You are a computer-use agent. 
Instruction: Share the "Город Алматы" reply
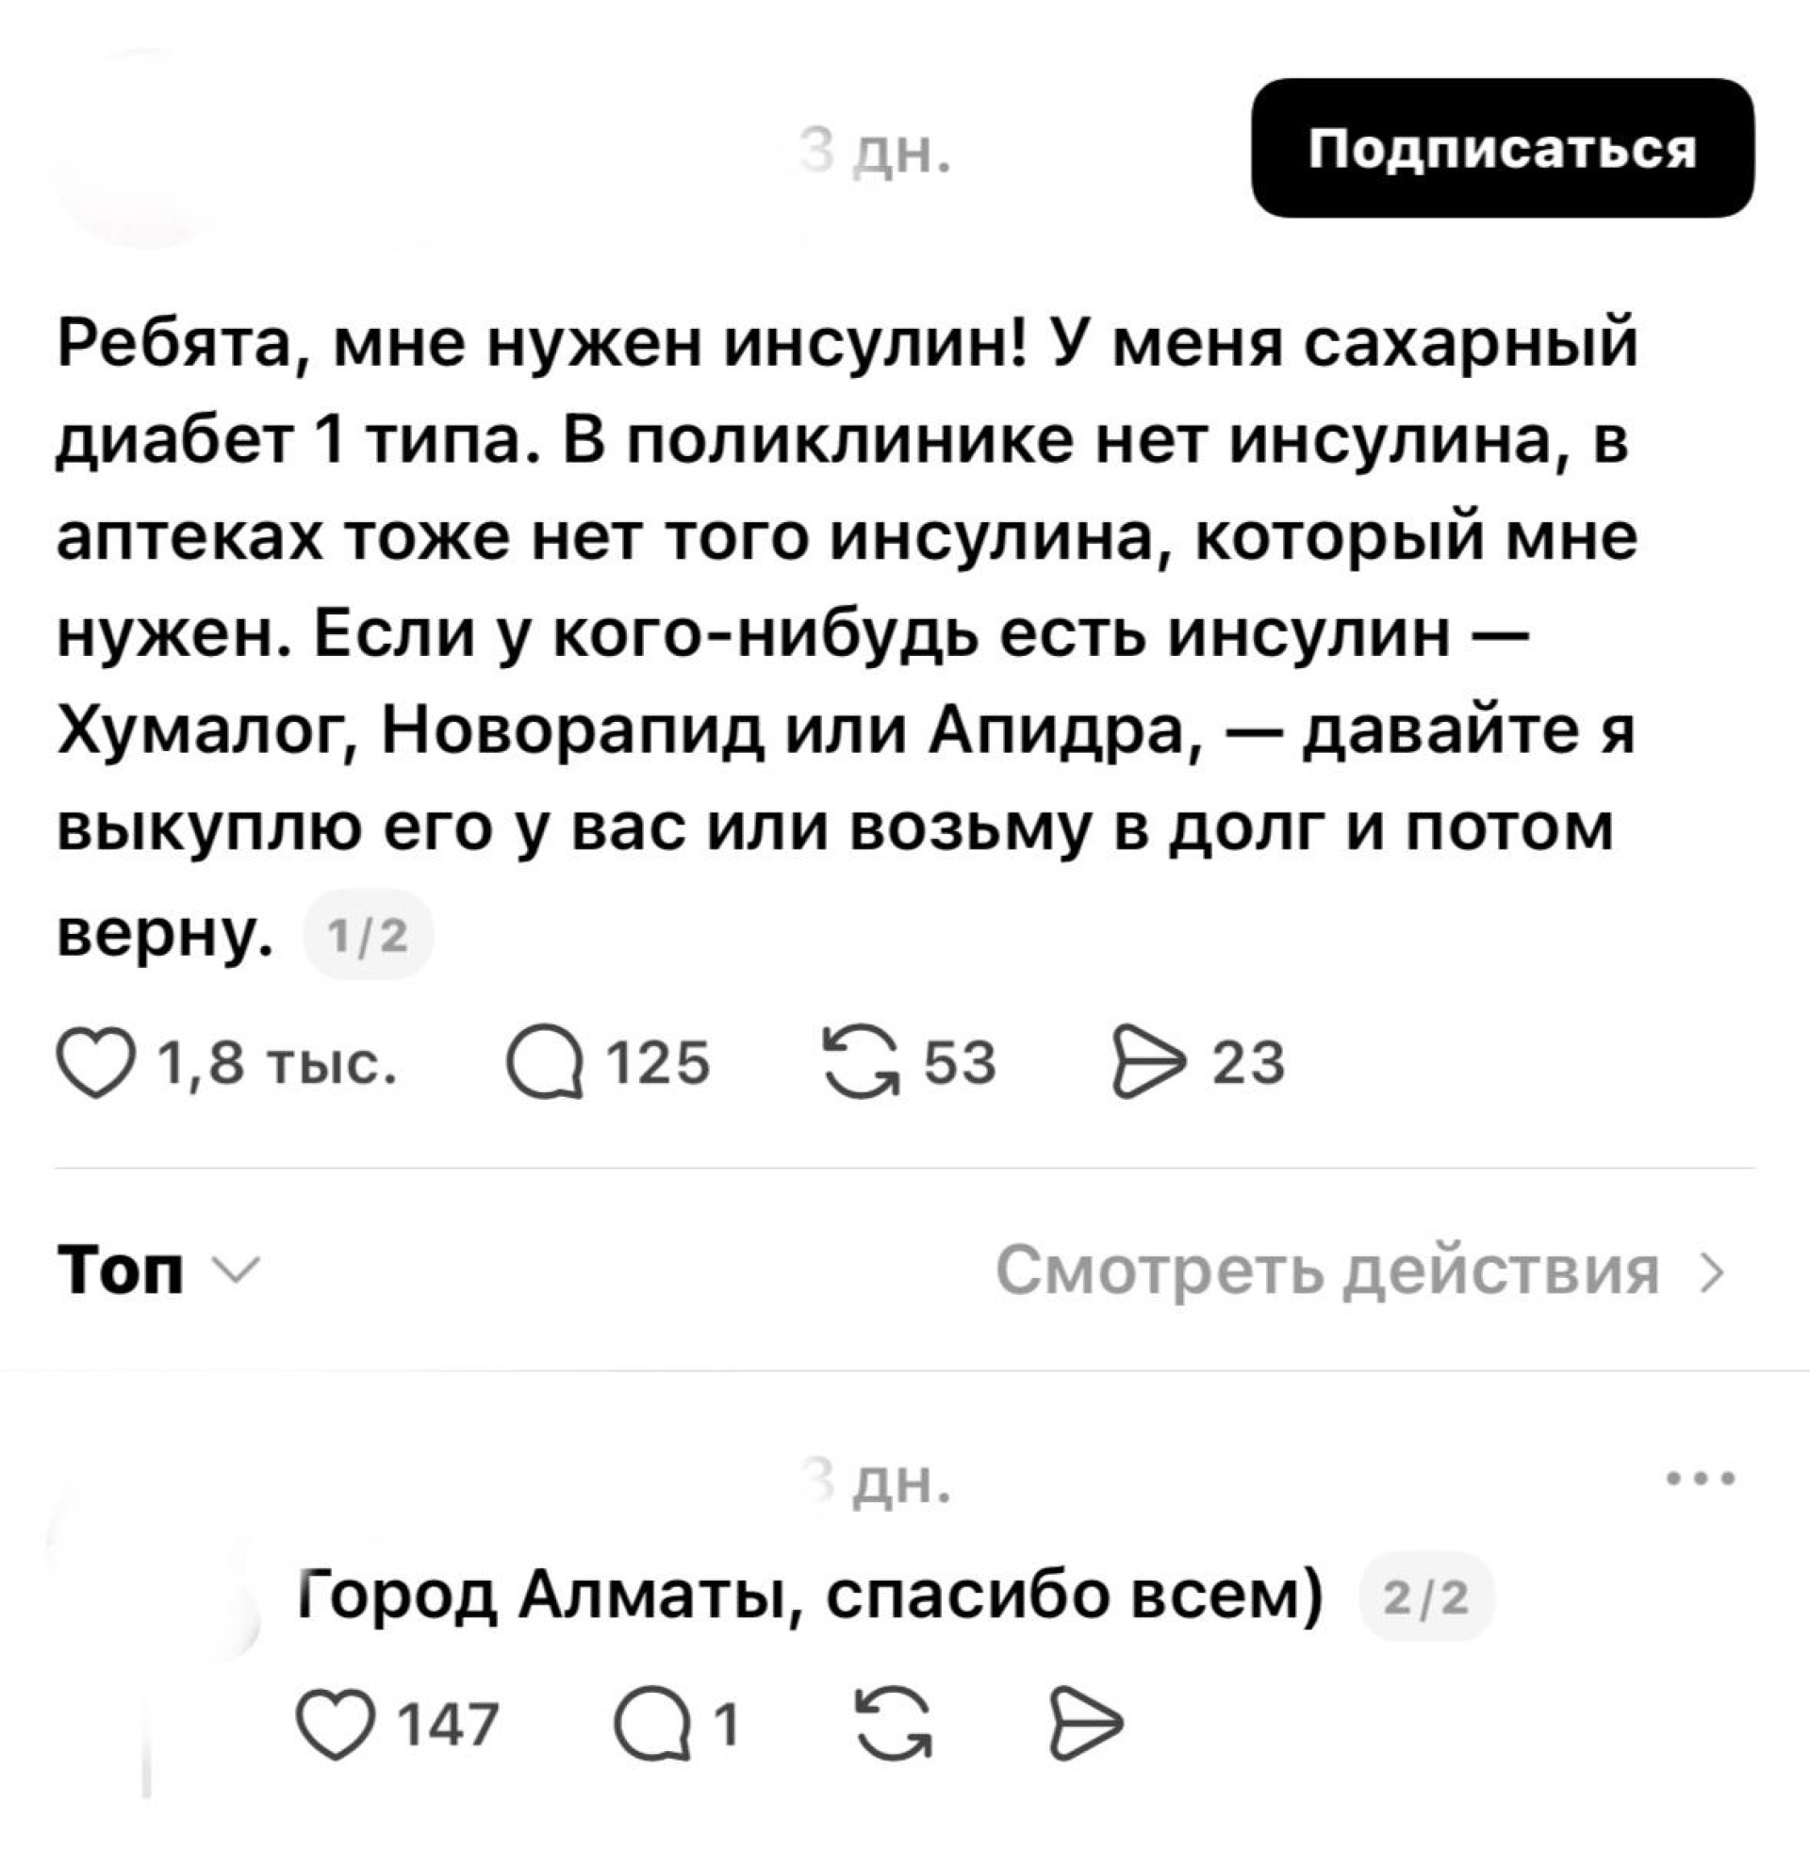point(1087,1725)
